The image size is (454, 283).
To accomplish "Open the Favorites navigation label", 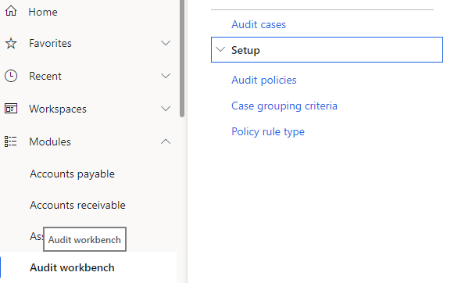I will 50,44.
